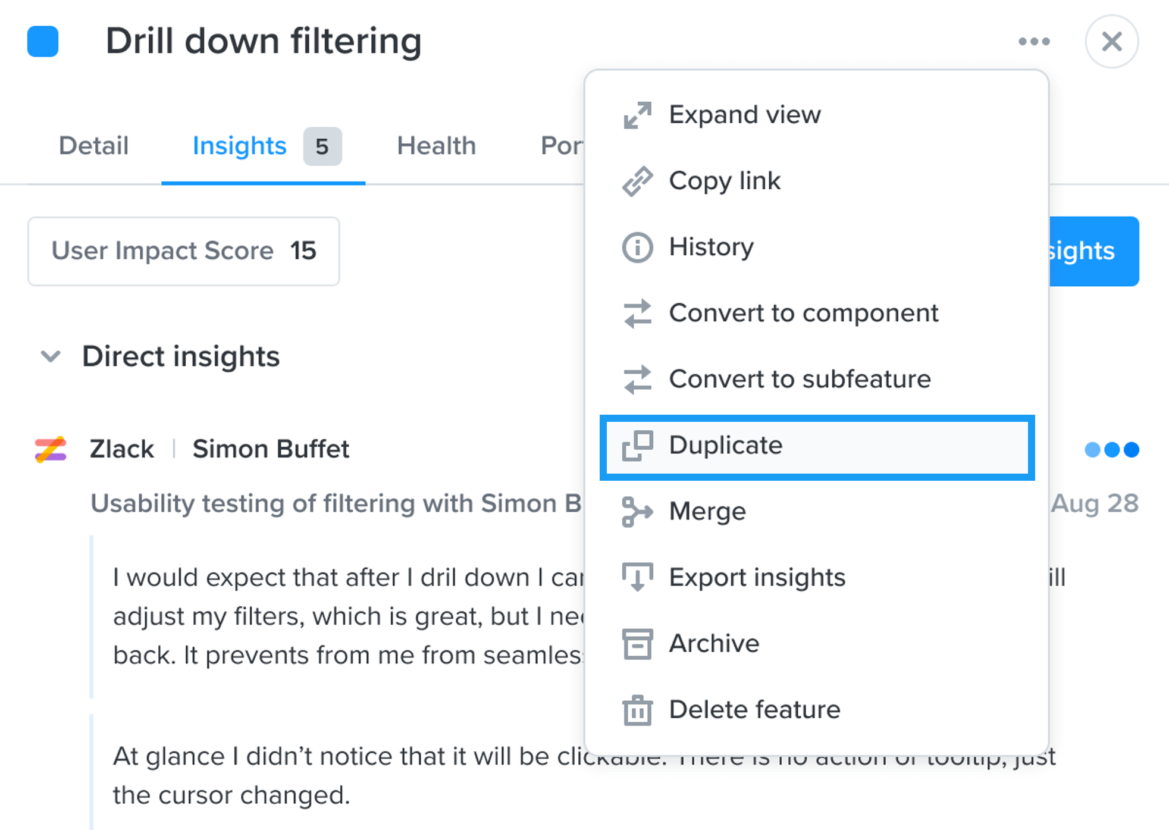Click the blue feature color square
Viewport: 1169px width, 830px height.
pyautogui.click(x=43, y=42)
